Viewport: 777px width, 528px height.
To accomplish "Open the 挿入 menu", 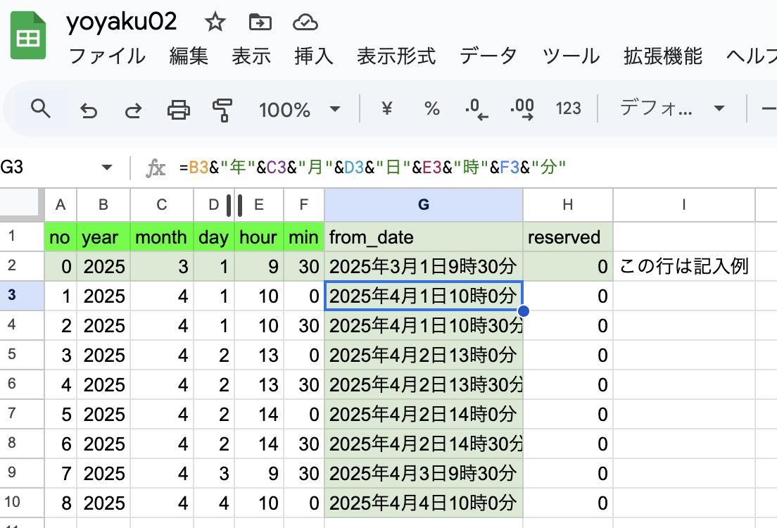I will 314,56.
